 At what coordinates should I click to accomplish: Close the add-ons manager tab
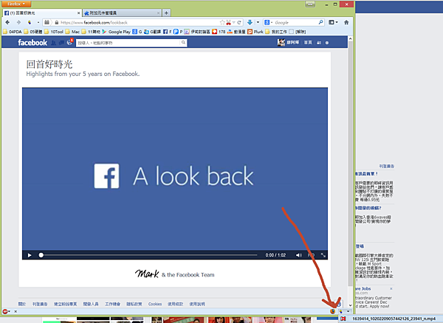coord(158,13)
